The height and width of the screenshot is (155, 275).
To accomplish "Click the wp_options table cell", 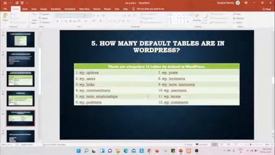I will (116, 73).
